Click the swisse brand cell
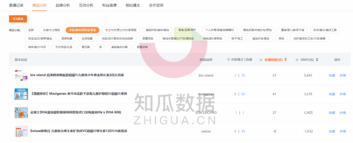This screenshot has height=143, width=353. click(x=206, y=131)
